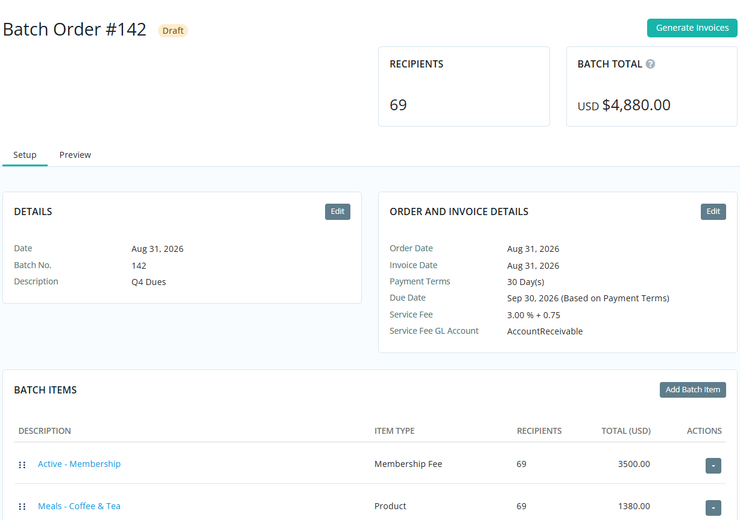
Task: Click the Q4 Dues description value
Action: click(x=148, y=282)
